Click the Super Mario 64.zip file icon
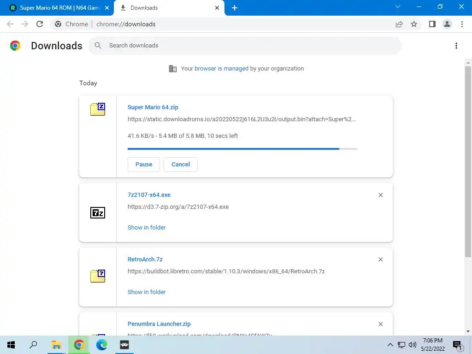 coord(98,109)
